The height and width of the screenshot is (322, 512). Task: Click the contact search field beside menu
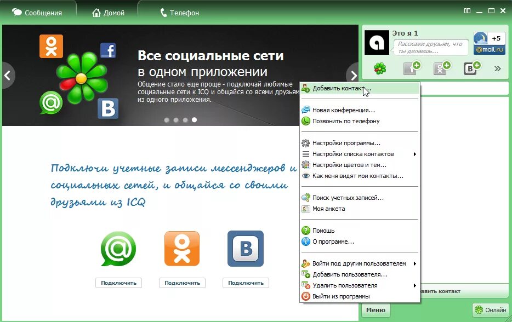pos(464,88)
